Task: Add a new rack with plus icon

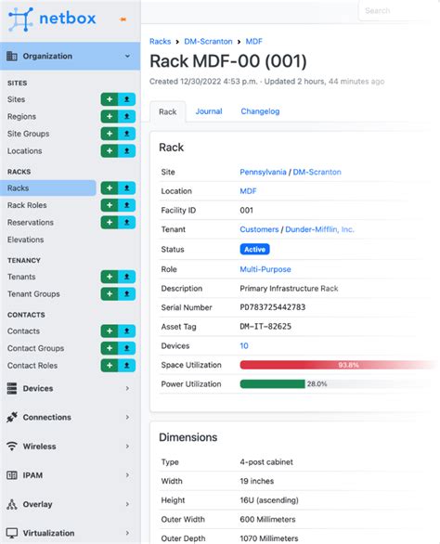Action: 110,188
